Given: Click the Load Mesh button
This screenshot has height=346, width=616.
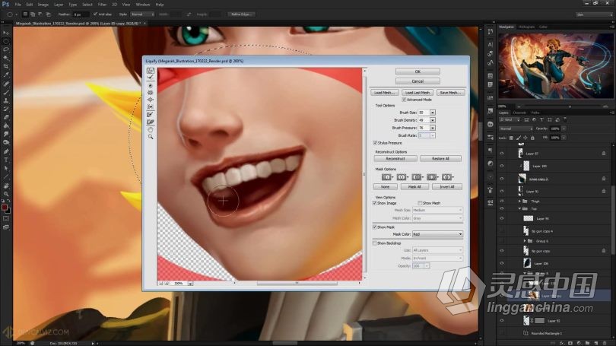Looking at the screenshot, I should coord(385,93).
